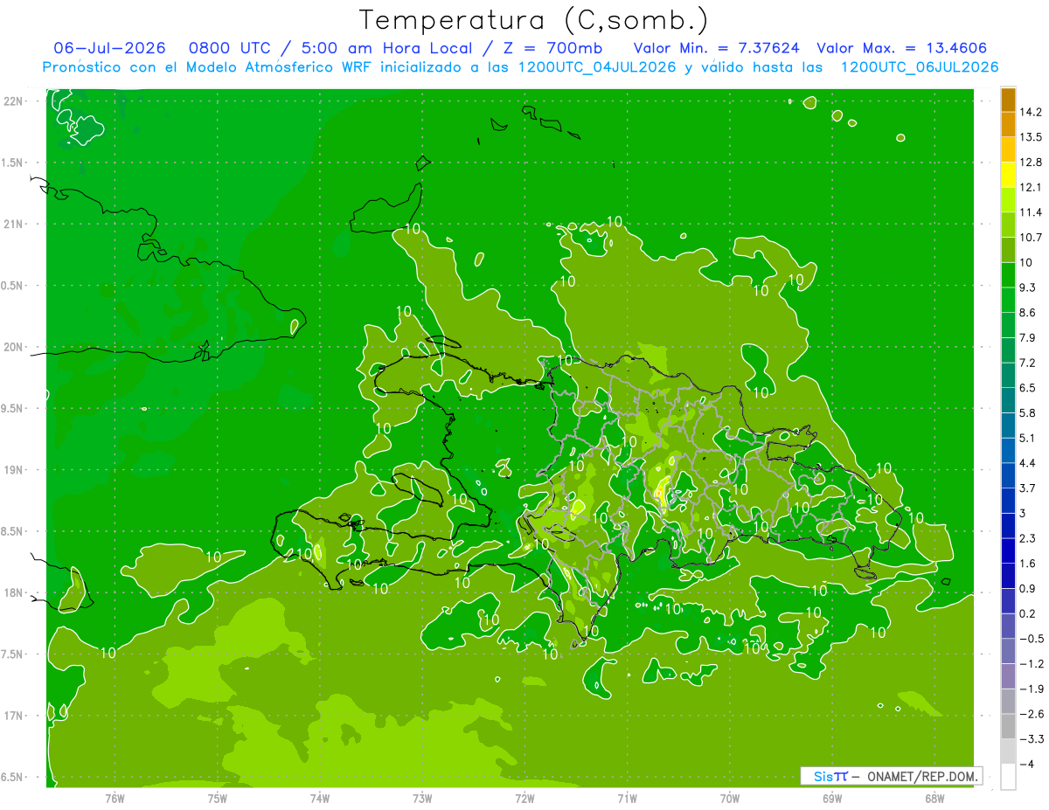Click the 'Valor Max. = 13.4606' readout
Screen dimensions: 1049x810
pyautogui.click(x=902, y=48)
